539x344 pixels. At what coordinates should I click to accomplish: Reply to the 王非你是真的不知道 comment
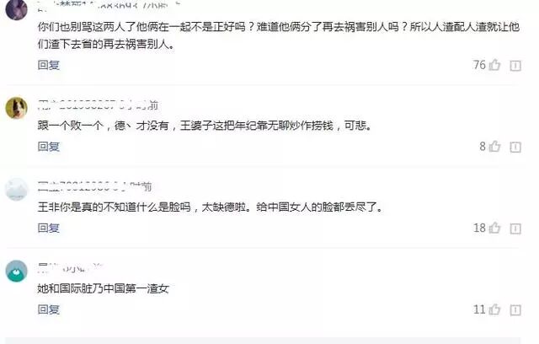pyautogui.click(x=49, y=228)
